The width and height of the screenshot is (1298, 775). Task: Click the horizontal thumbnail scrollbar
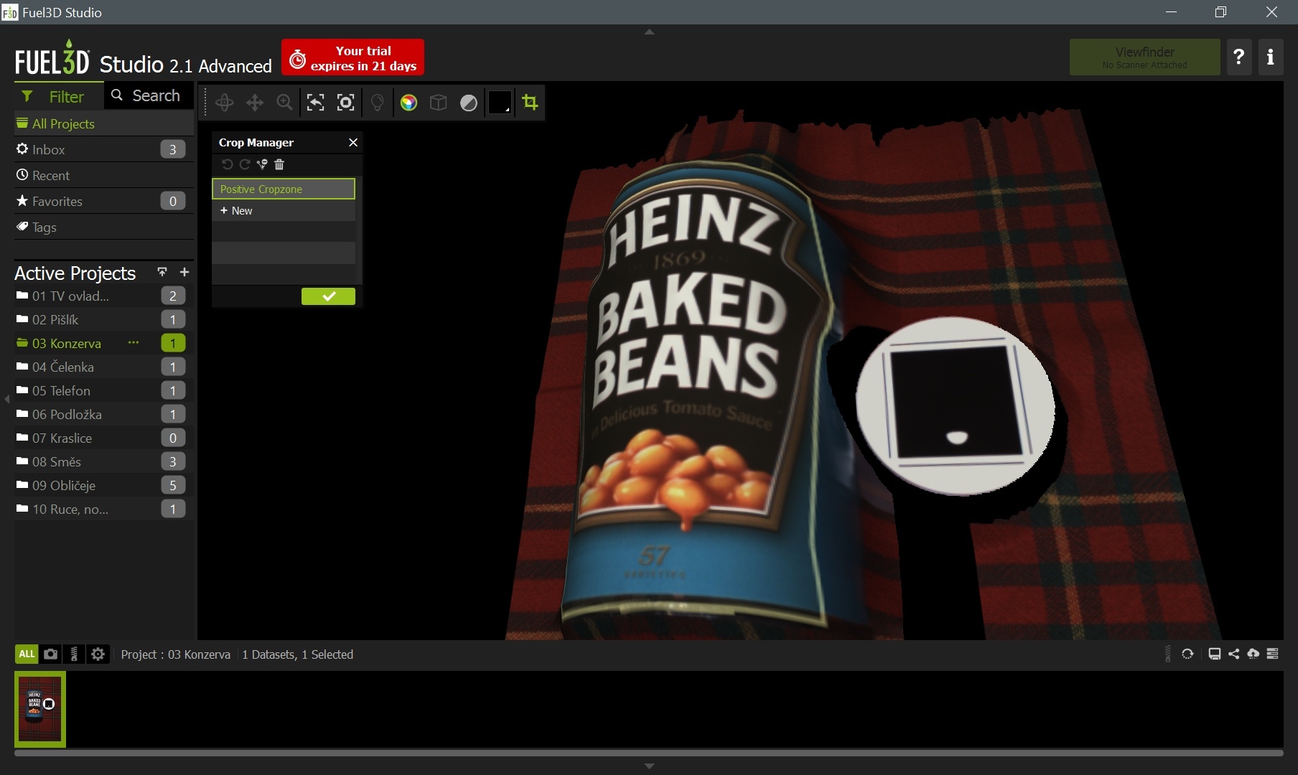649,753
